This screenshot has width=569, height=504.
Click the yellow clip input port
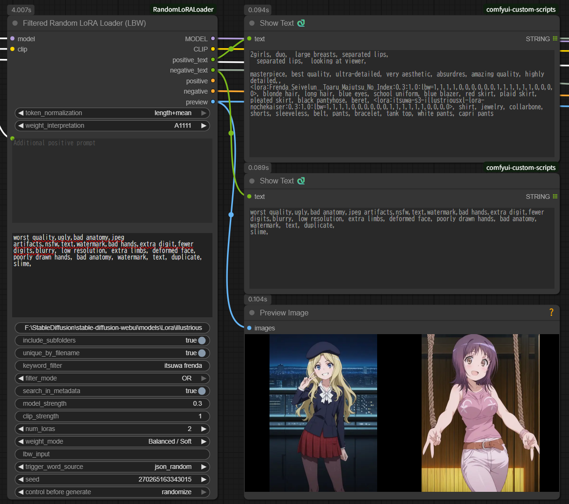pyautogui.click(x=13, y=49)
